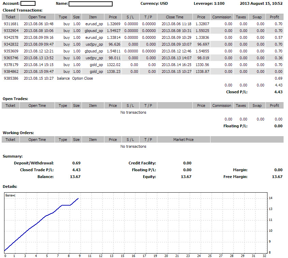Viewport: 288px width, 258px height.
Task: Click the Deposit/Withdrawal value 0.69
Action: point(76,163)
